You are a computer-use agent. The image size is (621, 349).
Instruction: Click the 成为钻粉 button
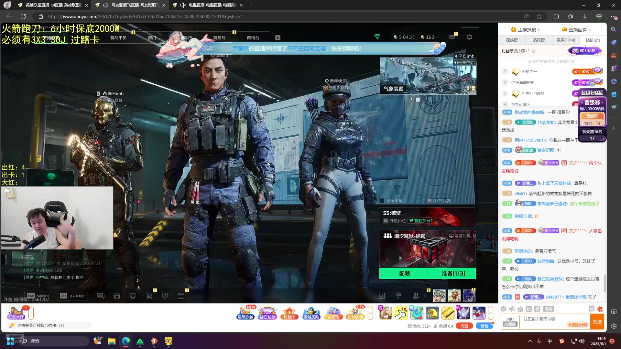[x=585, y=51]
